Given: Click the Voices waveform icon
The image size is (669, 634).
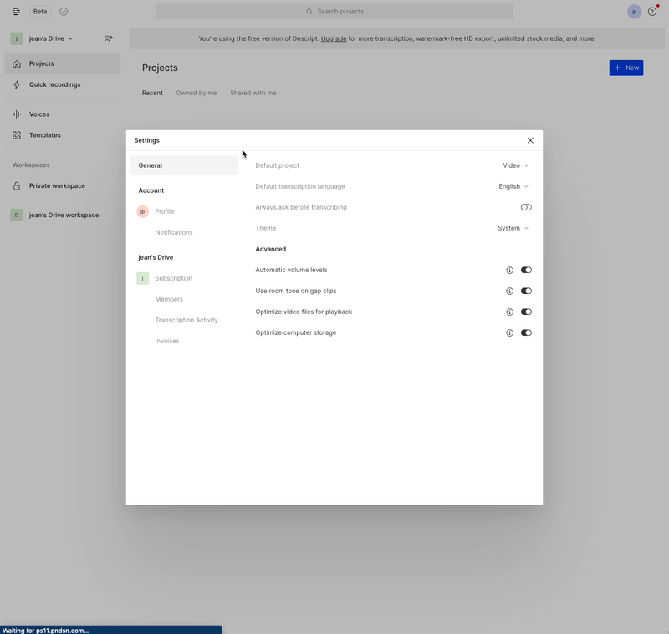Looking at the screenshot, I should [x=17, y=114].
